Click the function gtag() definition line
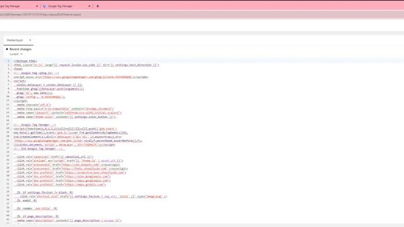 pos(49,89)
